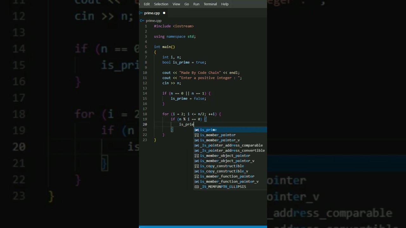The width and height of the screenshot is (406, 228).
Task: Place cursor on #include <iostream> line
Action: (174, 26)
